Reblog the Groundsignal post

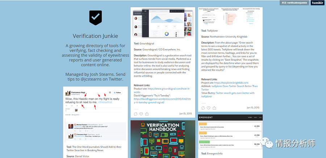click(x=136, y=114)
